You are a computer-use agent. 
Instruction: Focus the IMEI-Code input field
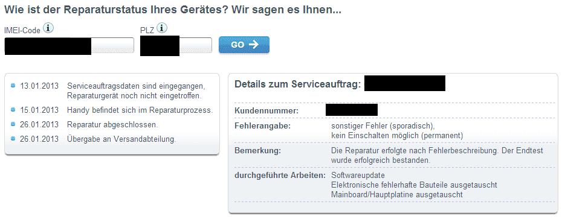[x=69, y=45]
